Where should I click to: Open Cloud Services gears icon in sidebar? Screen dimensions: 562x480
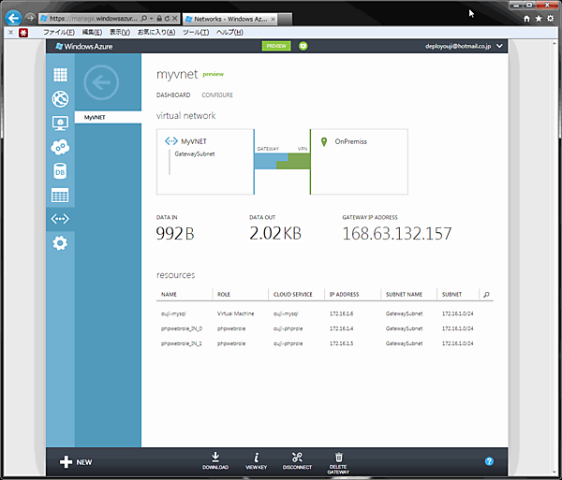point(60,147)
